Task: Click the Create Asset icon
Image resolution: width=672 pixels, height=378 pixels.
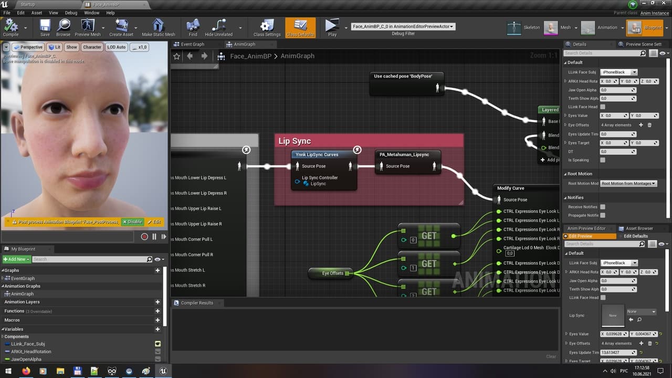Action: [x=121, y=27]
